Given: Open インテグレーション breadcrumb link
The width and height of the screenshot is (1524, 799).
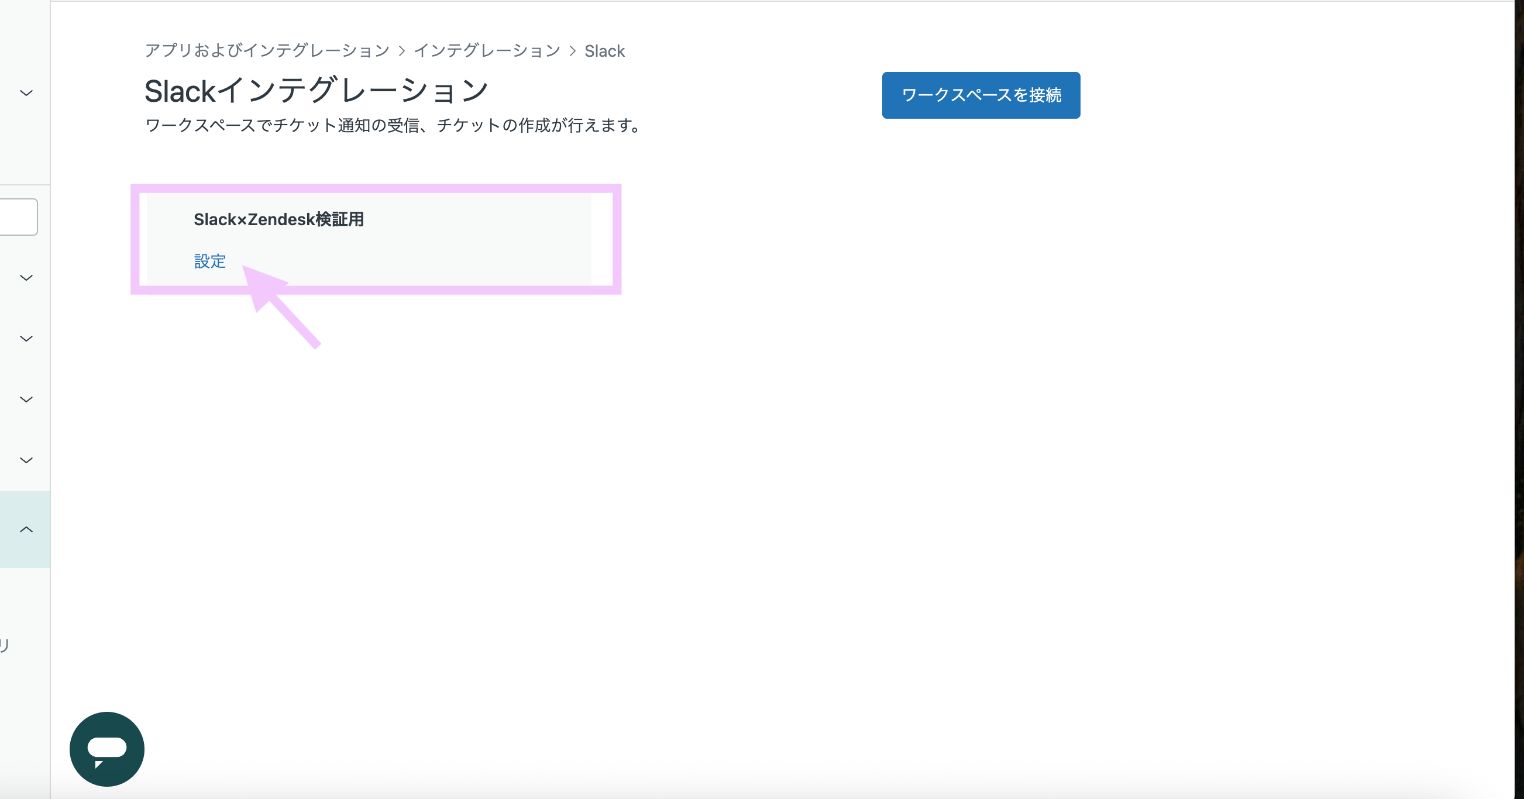Looking at the screenshot, I should (486, 51).
